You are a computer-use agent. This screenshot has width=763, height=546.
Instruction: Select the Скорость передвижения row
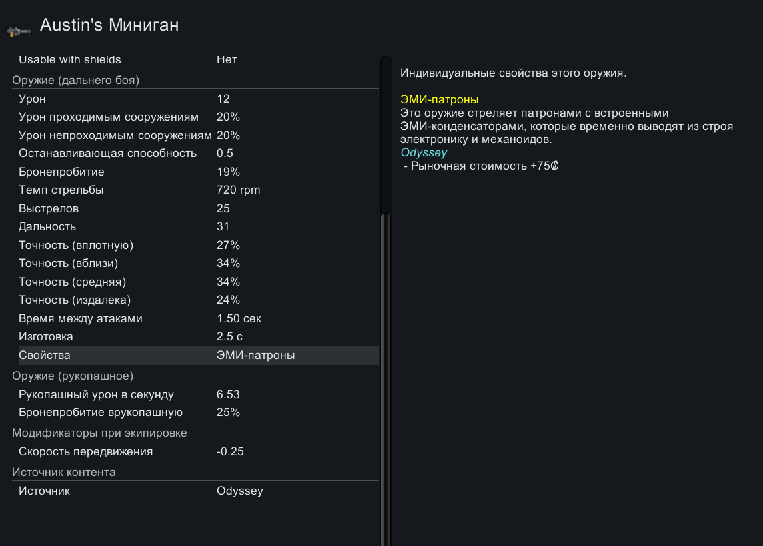[x=193, y=452]
